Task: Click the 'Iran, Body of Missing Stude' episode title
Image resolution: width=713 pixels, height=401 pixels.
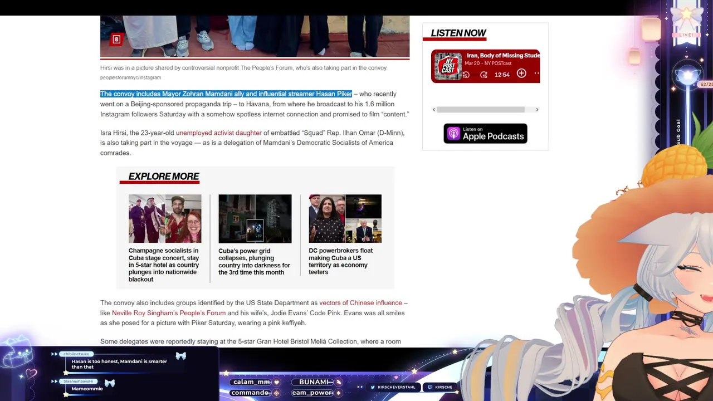Action: click(503, 56)
